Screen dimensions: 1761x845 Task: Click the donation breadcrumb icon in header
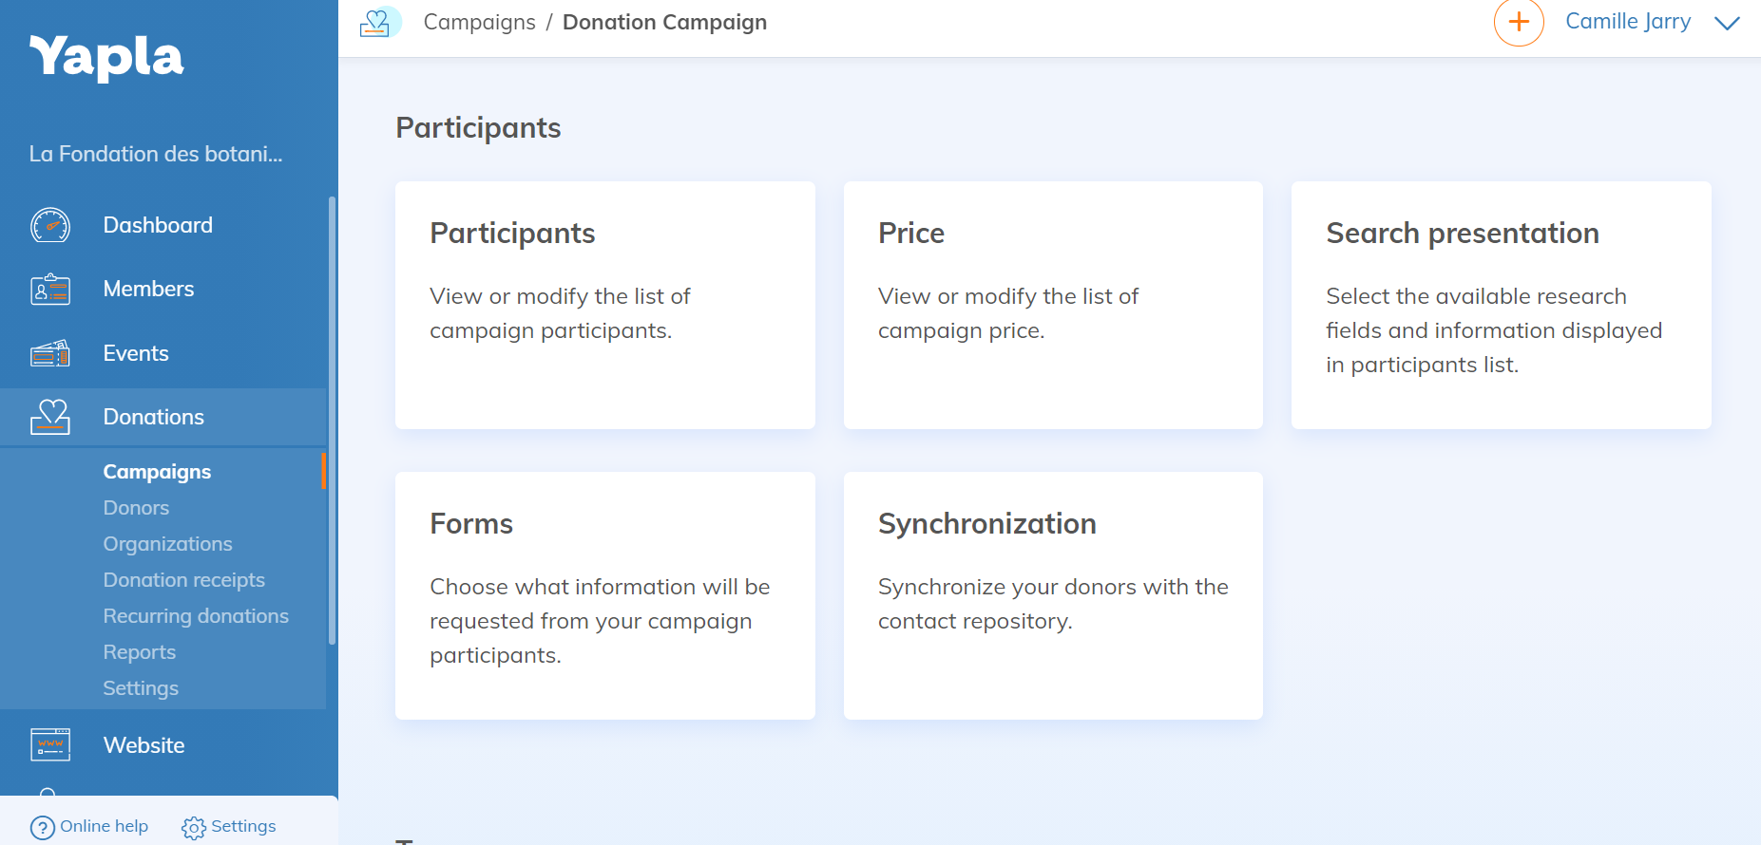click(x=377, y=22)
